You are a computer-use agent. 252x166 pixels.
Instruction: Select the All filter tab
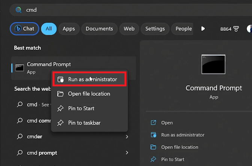pos(49,29)
